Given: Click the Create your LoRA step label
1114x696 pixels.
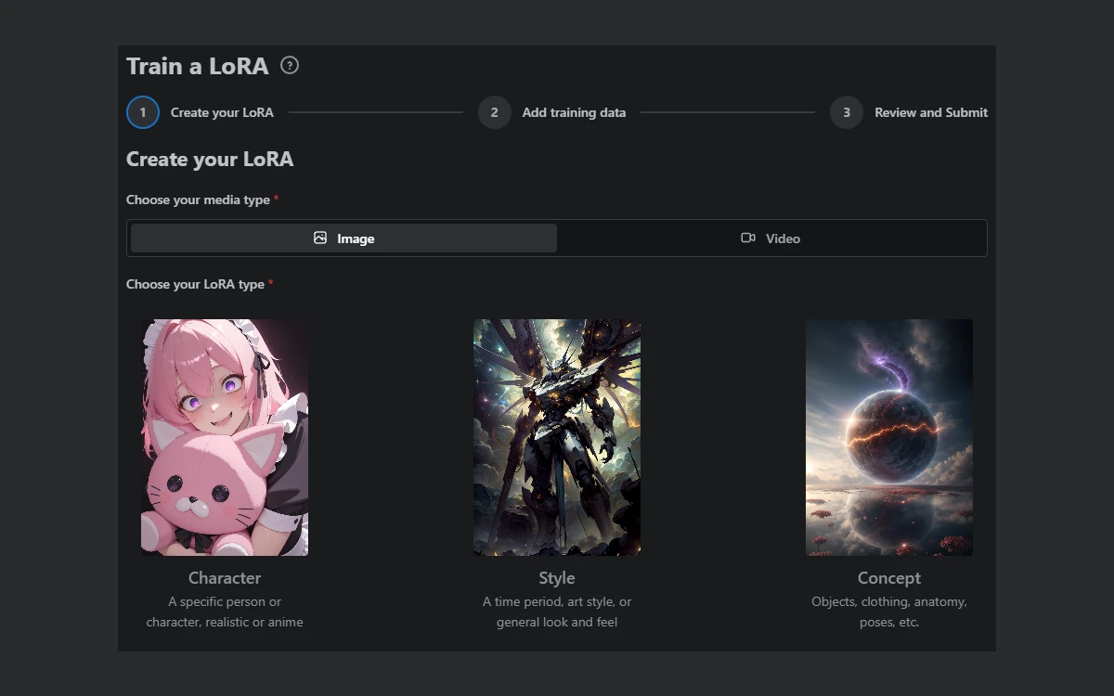Looking at the screenshot, I should point(222,112).
